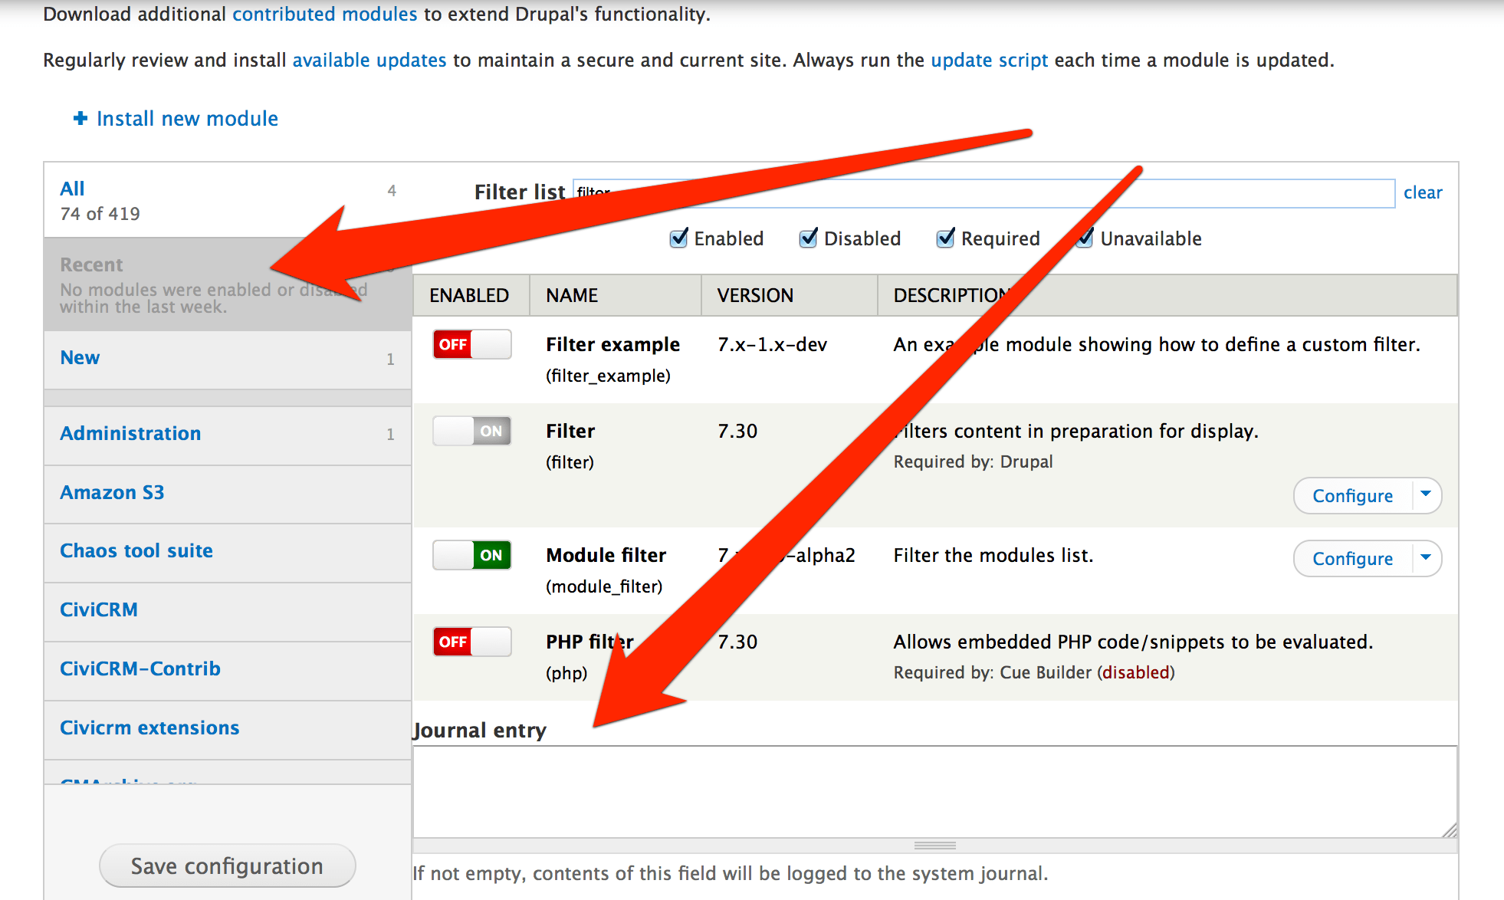This screenshot has width=1504, height=900.
Task: Click the plus icon beside Install new module
Action: tap(79, 118)
